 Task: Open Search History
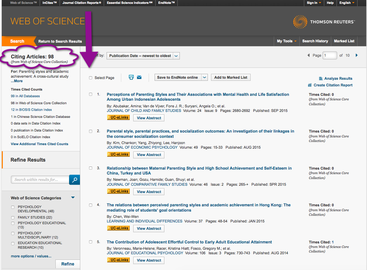click(315, 41)
